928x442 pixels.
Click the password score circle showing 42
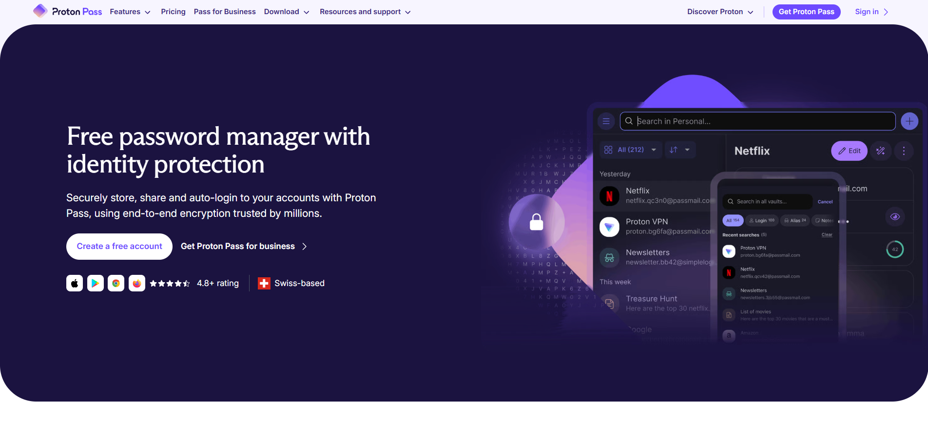click(895, 250)
